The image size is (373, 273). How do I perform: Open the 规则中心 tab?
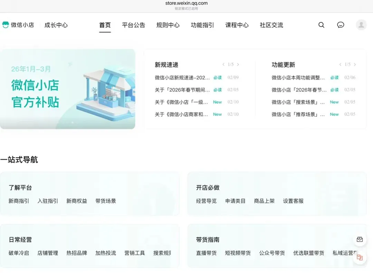[x=168, y=25]
